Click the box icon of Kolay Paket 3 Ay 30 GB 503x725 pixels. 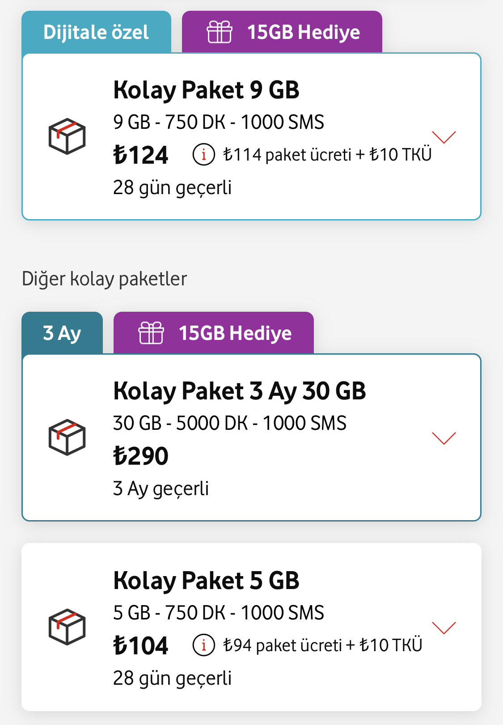[67, 437]
